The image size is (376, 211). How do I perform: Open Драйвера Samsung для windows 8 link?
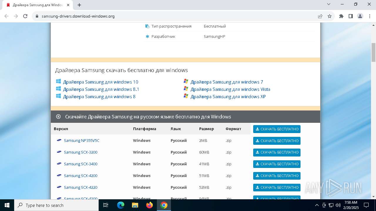99,96
